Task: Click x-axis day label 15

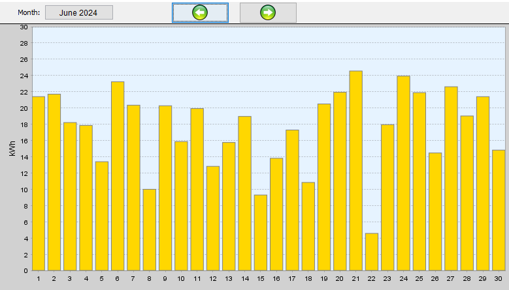Action: 261,279
